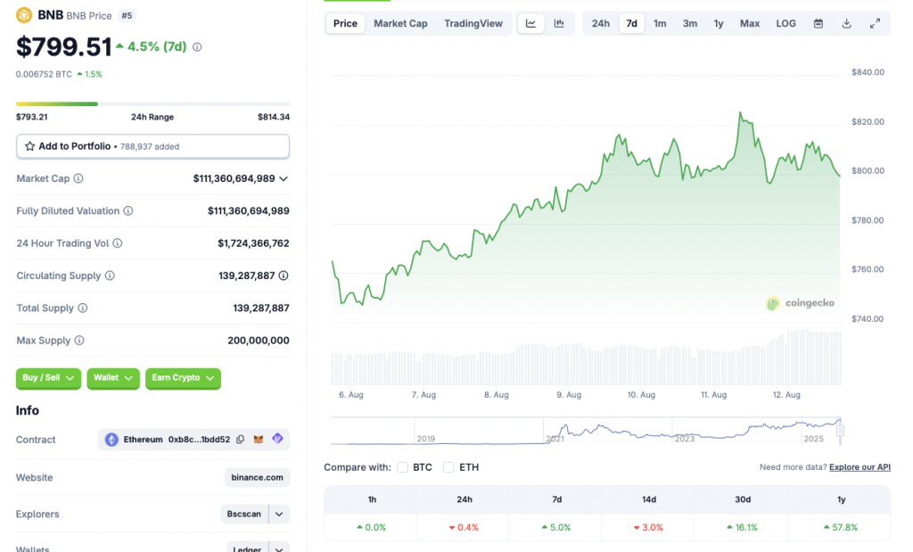This screenshot has height=552, width=913.
Task: Click the BNB coin logo icon
Action: (24, 15)
